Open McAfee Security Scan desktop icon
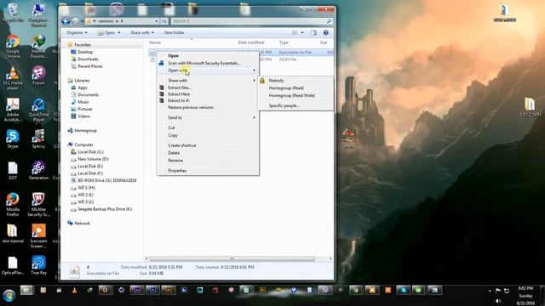Image resolution: width=545 pixels, height=306 pixels. 38,204
